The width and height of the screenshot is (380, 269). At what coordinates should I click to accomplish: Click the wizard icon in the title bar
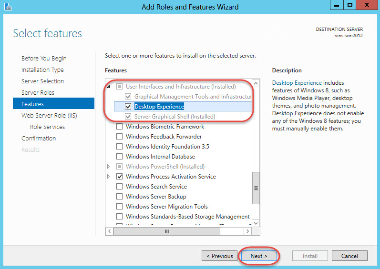point(8,7)
